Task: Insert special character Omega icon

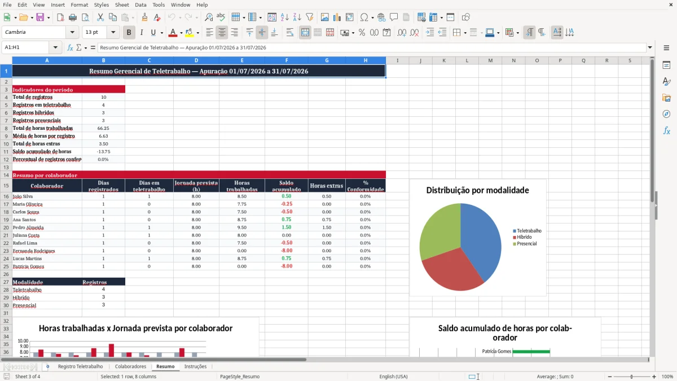Action: click(364, 17)
